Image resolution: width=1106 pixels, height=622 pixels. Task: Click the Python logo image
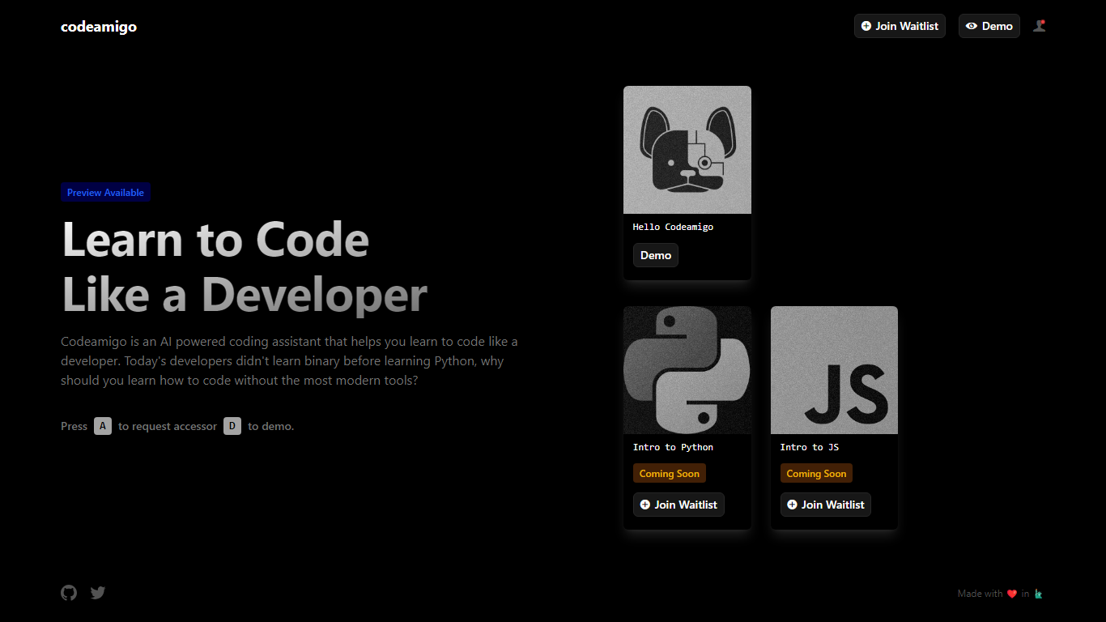[x=687, y=370]
